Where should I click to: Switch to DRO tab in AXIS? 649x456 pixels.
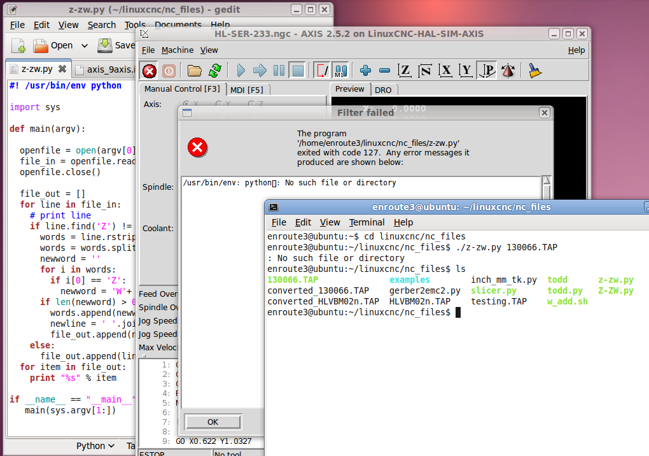click(x=383, y=90)
